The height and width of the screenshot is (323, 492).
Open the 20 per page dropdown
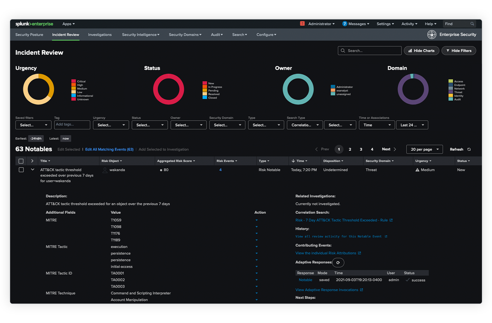pos(424,149)
